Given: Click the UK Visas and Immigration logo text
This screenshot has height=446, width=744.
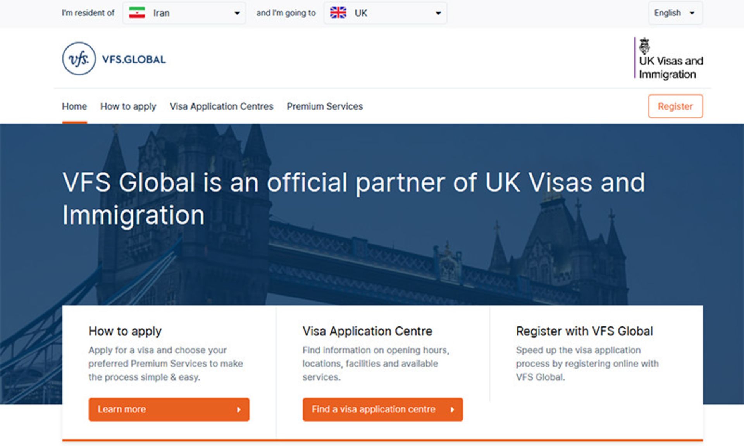Looking at the screenshot, I should coord(671,67).
